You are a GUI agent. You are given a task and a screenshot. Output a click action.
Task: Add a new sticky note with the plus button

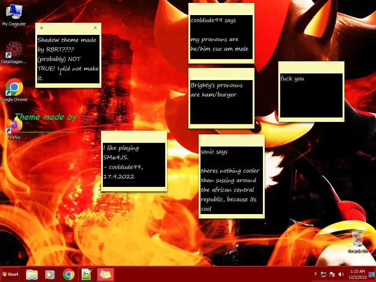coord(41,28)
